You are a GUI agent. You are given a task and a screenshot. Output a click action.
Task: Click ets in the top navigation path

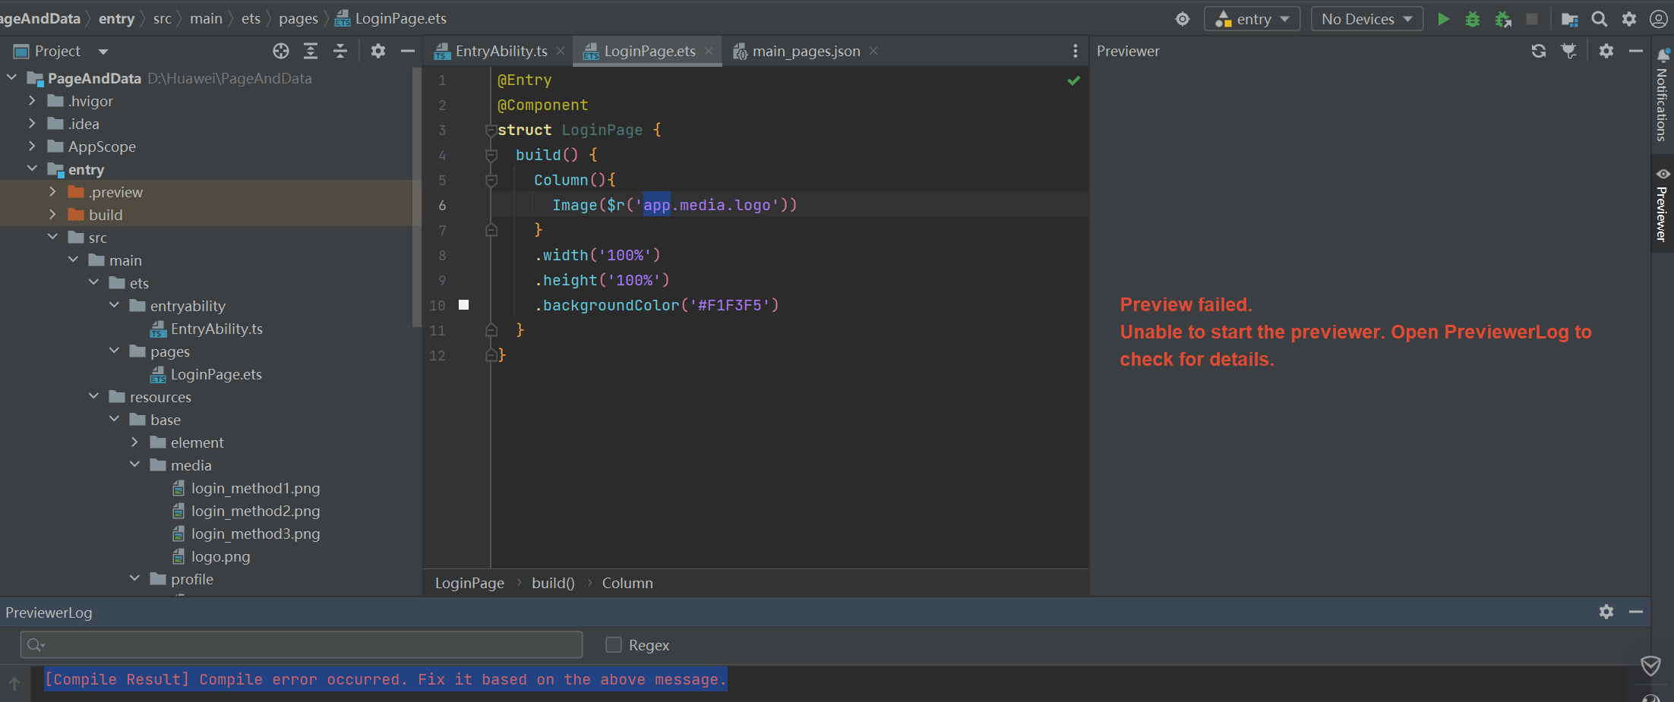click(251, 19)
